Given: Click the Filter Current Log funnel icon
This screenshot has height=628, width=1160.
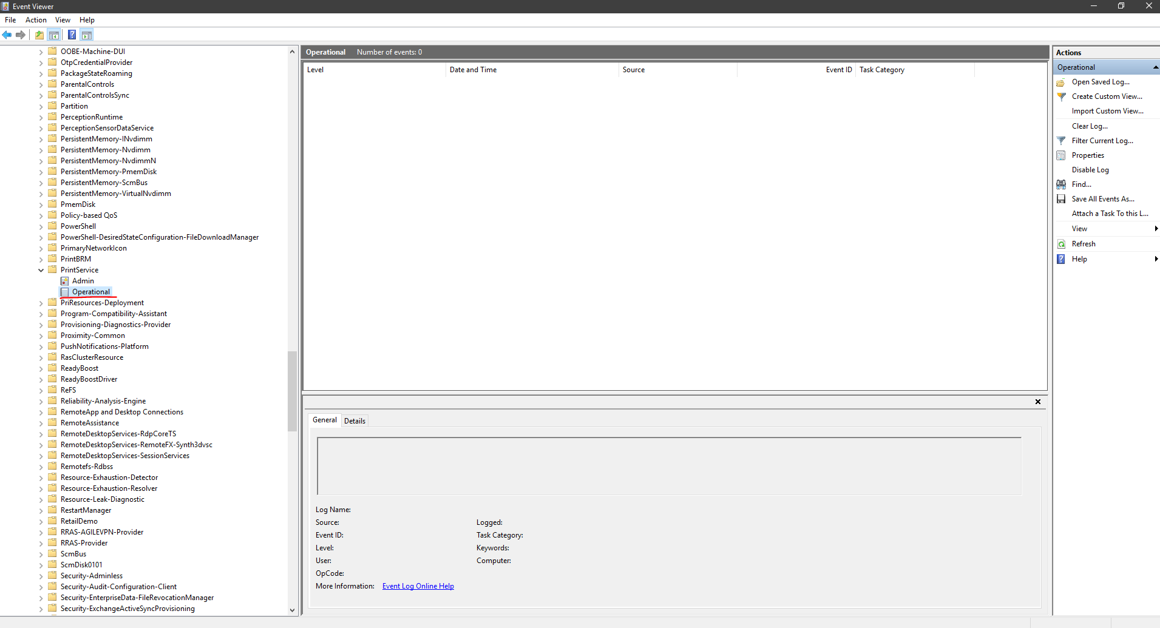Looking at the screenshot, I should coord(1061,141).
